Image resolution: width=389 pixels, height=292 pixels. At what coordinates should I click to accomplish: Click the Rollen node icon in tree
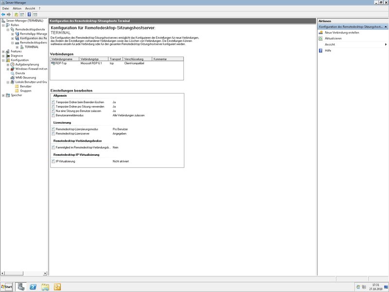[8, 25]
